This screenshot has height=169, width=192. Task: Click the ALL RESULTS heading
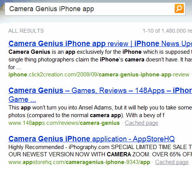pos(26,31)
